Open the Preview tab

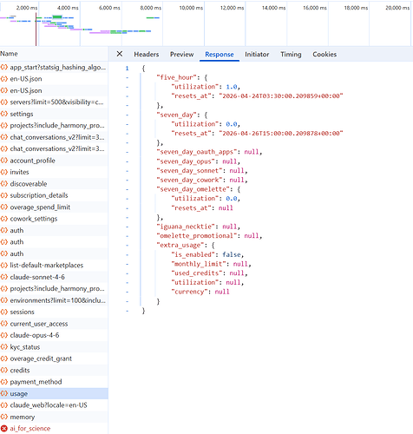click(x=181, y=55)
